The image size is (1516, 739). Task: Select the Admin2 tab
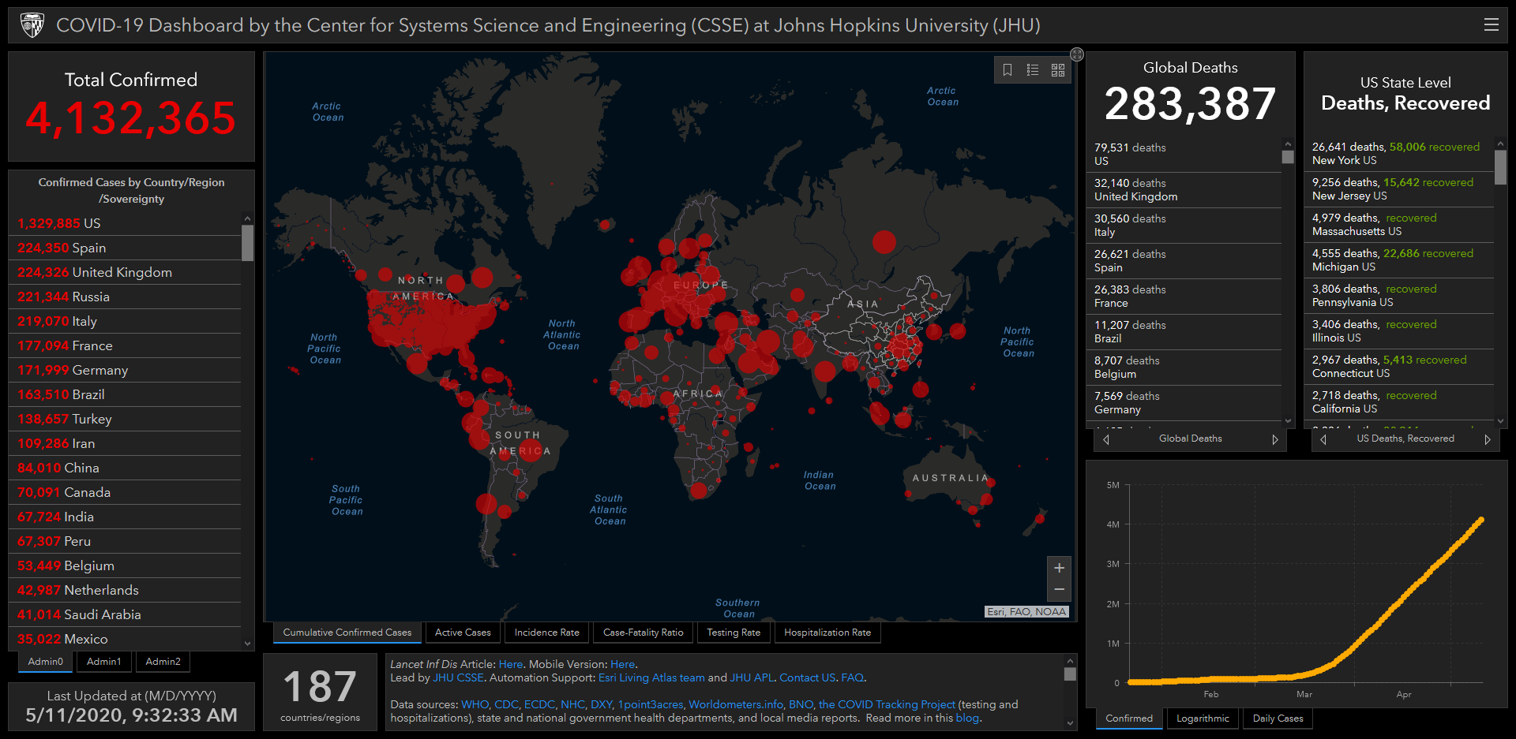click(x=163, y=662)
